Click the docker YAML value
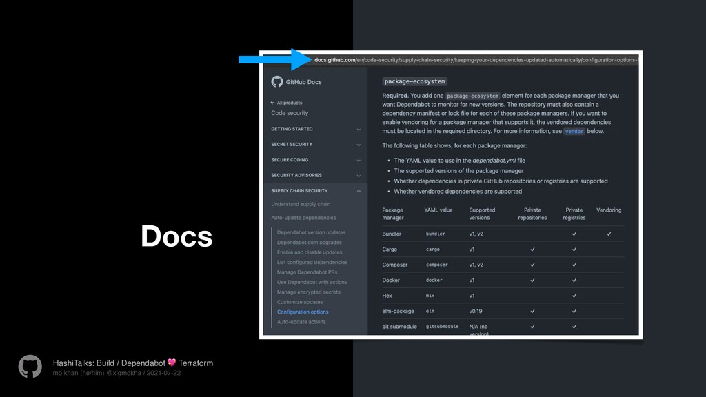This screenshot has height=397, width=706. (434, 280)
